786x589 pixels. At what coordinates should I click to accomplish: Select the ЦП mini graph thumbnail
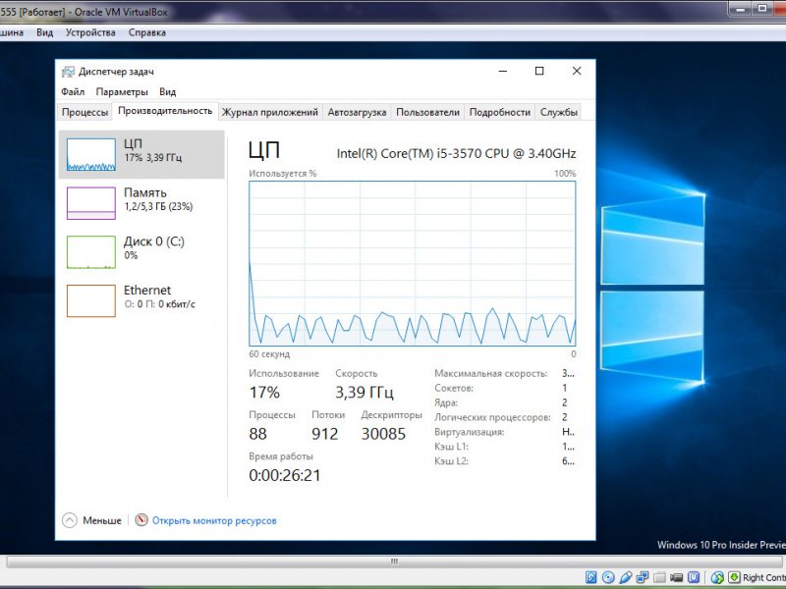[90, 155]
